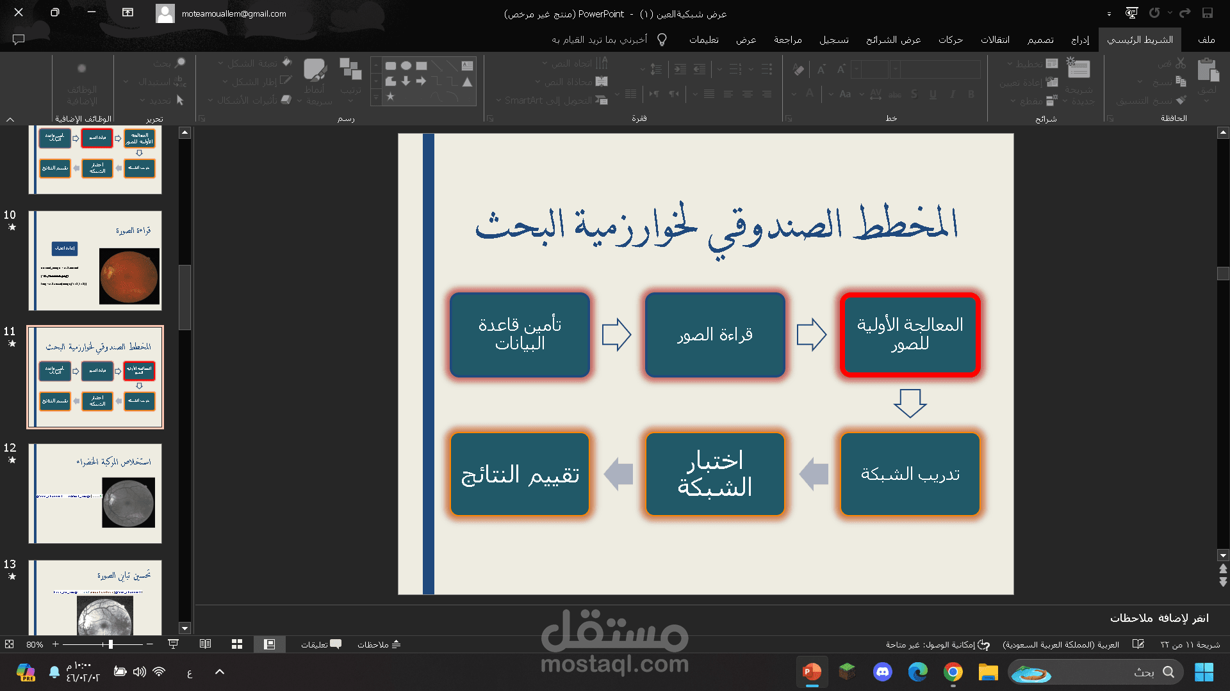Switch to the Slide Show (عرض الشرائح) tab

pyautogui.click(x=894, y=40)
